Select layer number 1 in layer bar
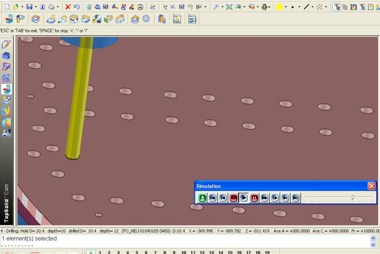 pos(100,252)
